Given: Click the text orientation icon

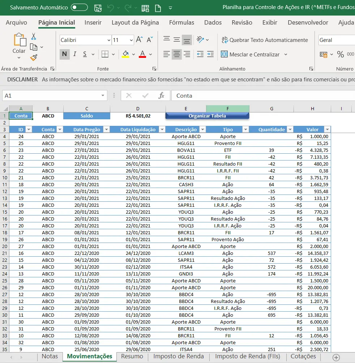Looking at the screenshot, I should click(200, 39).
